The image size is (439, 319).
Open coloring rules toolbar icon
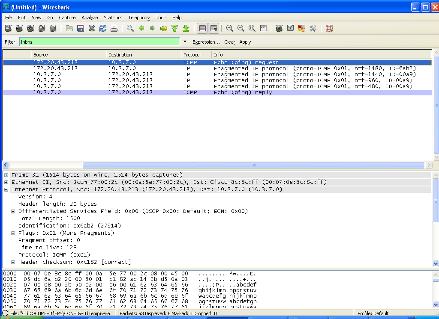(301, 28)
